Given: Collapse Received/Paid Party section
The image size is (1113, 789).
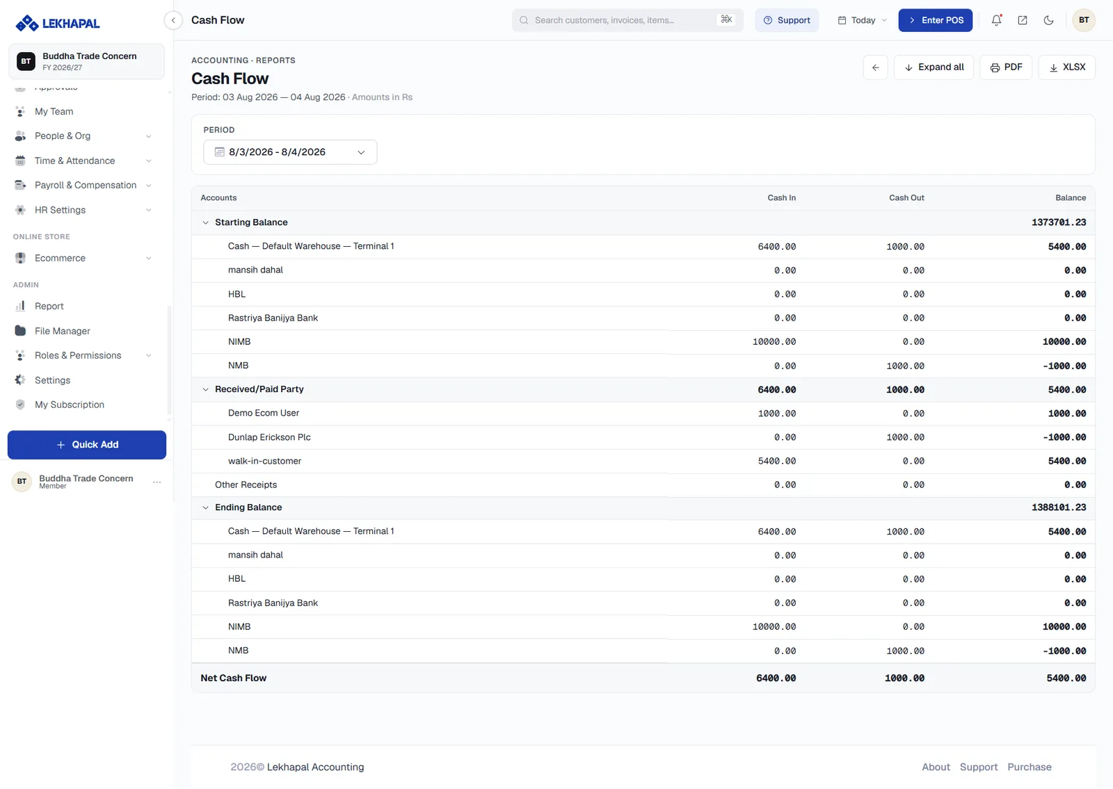Looking at the screenshot, I should (205, 389).
